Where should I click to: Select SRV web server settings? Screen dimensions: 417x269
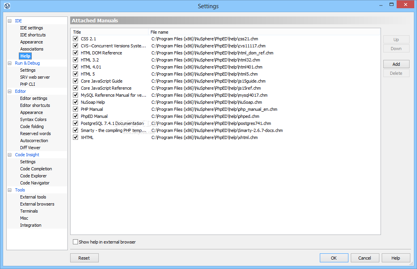pyautogui.click(x=35, y=77)
